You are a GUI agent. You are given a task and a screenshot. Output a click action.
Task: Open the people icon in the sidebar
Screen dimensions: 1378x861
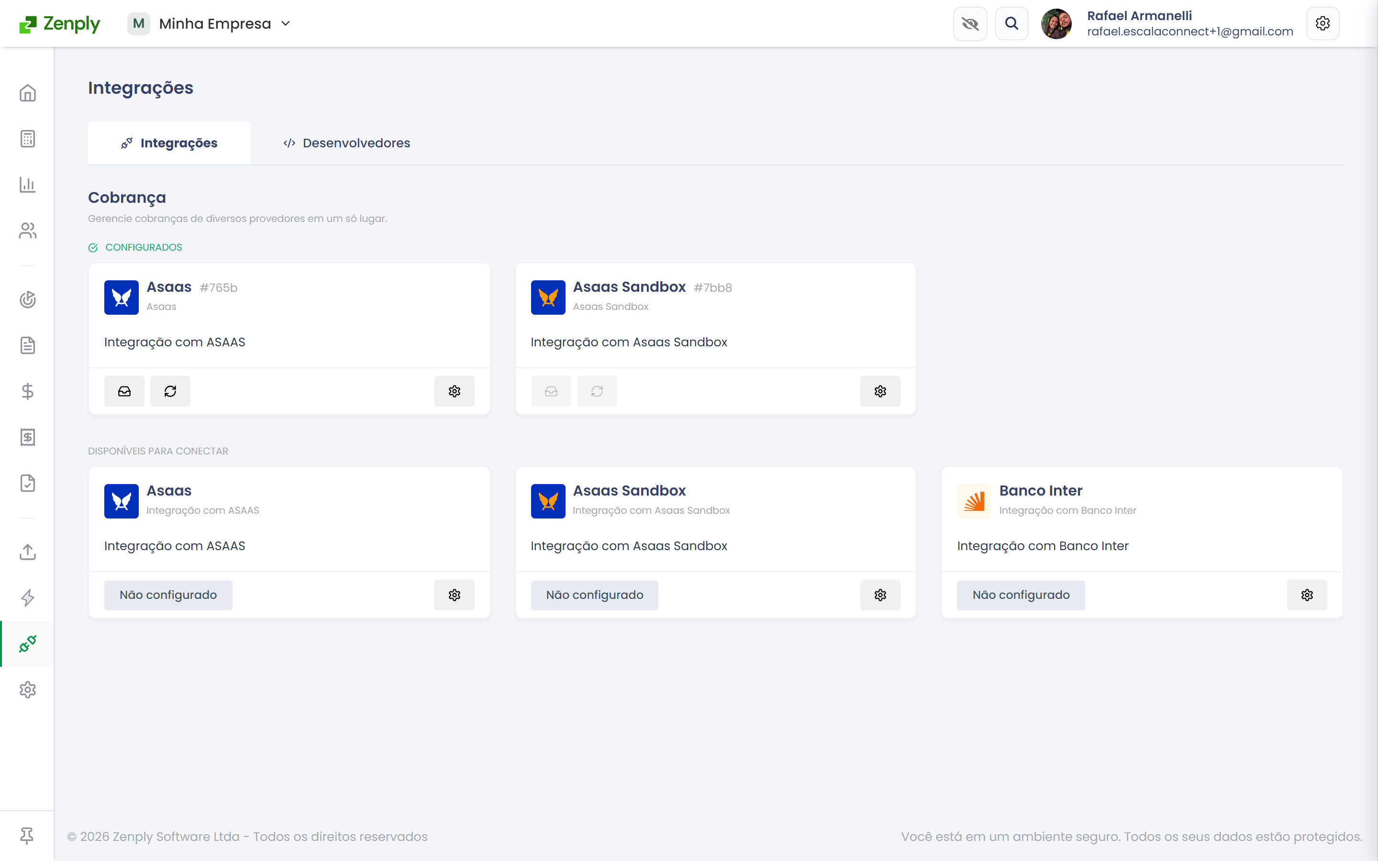(27, 231)
